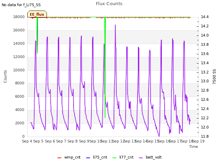Image resolution: width=219 pixels, height=164 pixels.
Task: Click the 14000 left axis tick label
Action: click(x=19, y=43)
